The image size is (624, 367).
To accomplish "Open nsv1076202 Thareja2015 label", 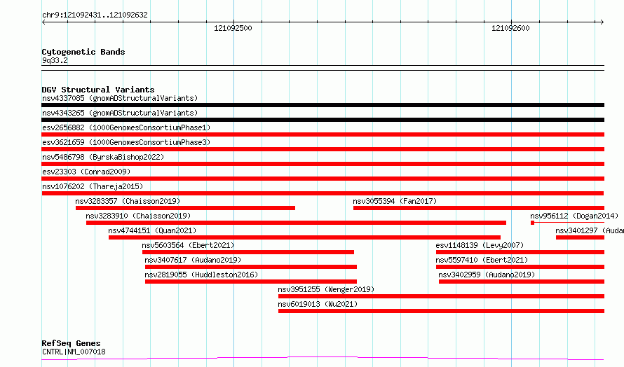I will point(93,186).
